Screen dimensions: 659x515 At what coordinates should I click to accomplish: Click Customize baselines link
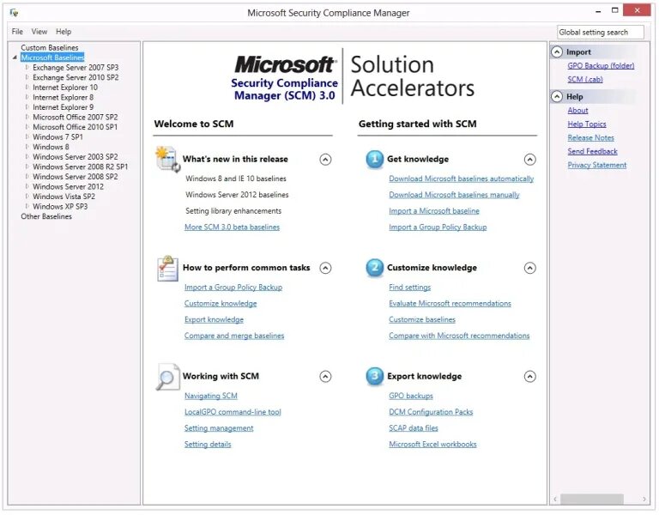(x=422, y=319)
